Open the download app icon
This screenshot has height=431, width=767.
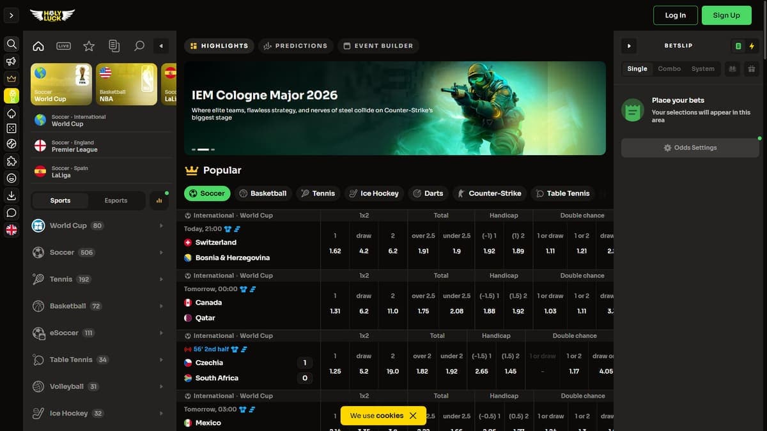[x=11, y=195]
